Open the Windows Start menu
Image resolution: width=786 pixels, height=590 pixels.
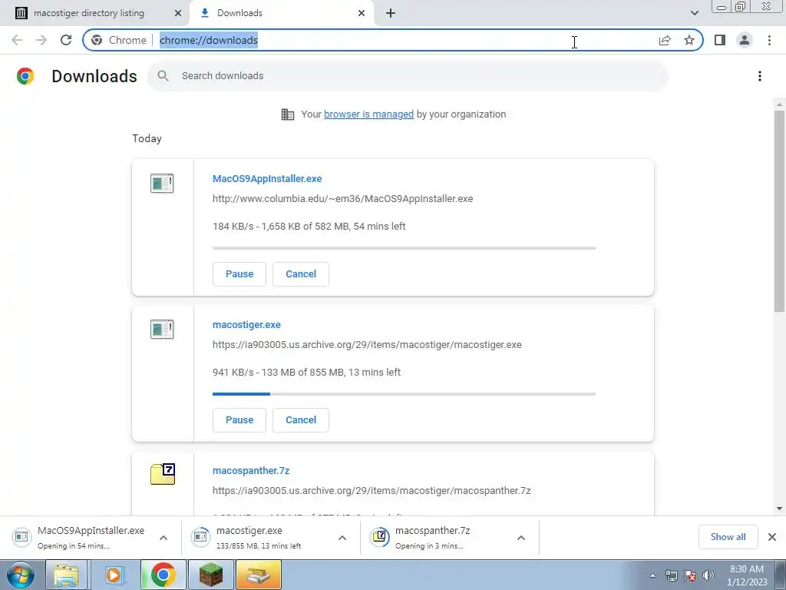coord(21,575)
